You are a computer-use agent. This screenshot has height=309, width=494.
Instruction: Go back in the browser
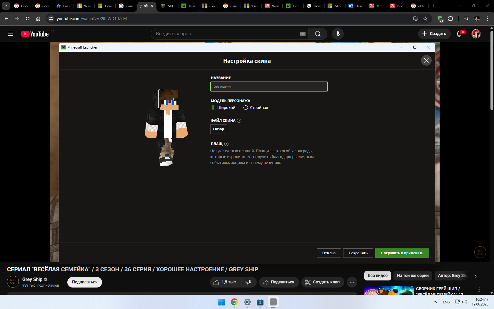pyautogui.click(x=6, y=19)
